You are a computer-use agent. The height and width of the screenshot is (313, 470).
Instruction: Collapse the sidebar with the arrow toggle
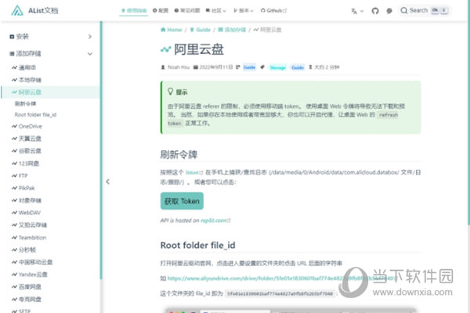[107, 182]
